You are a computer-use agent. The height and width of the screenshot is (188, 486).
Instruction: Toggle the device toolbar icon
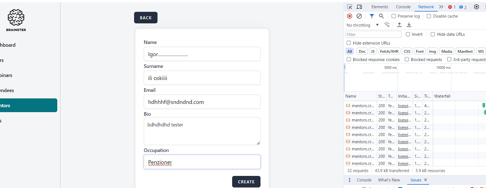point(359,7)
